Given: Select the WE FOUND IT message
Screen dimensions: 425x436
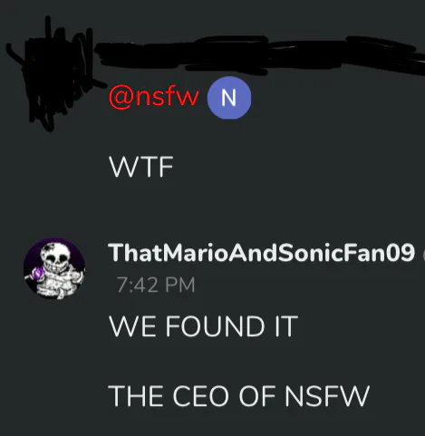Looking at the screenshot, I should point(204,325).
